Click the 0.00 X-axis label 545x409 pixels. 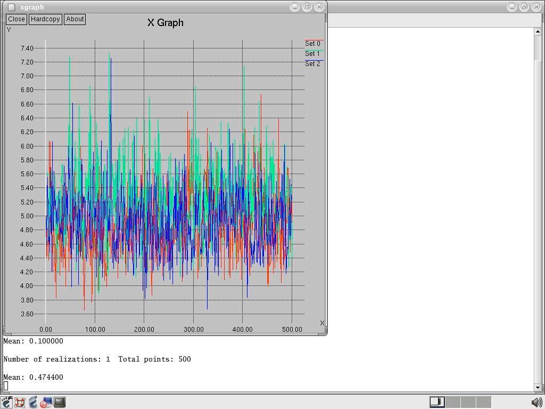click(x=46, y=329)
